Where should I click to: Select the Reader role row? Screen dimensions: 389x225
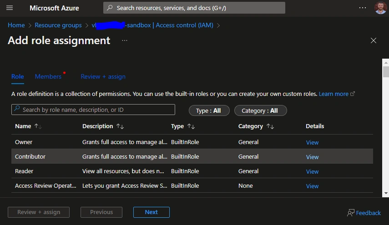click(192, 171)
